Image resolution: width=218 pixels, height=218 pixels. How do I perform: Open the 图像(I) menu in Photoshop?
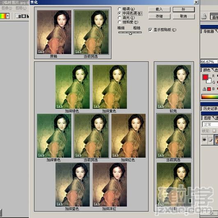click(x=7, y=8)
